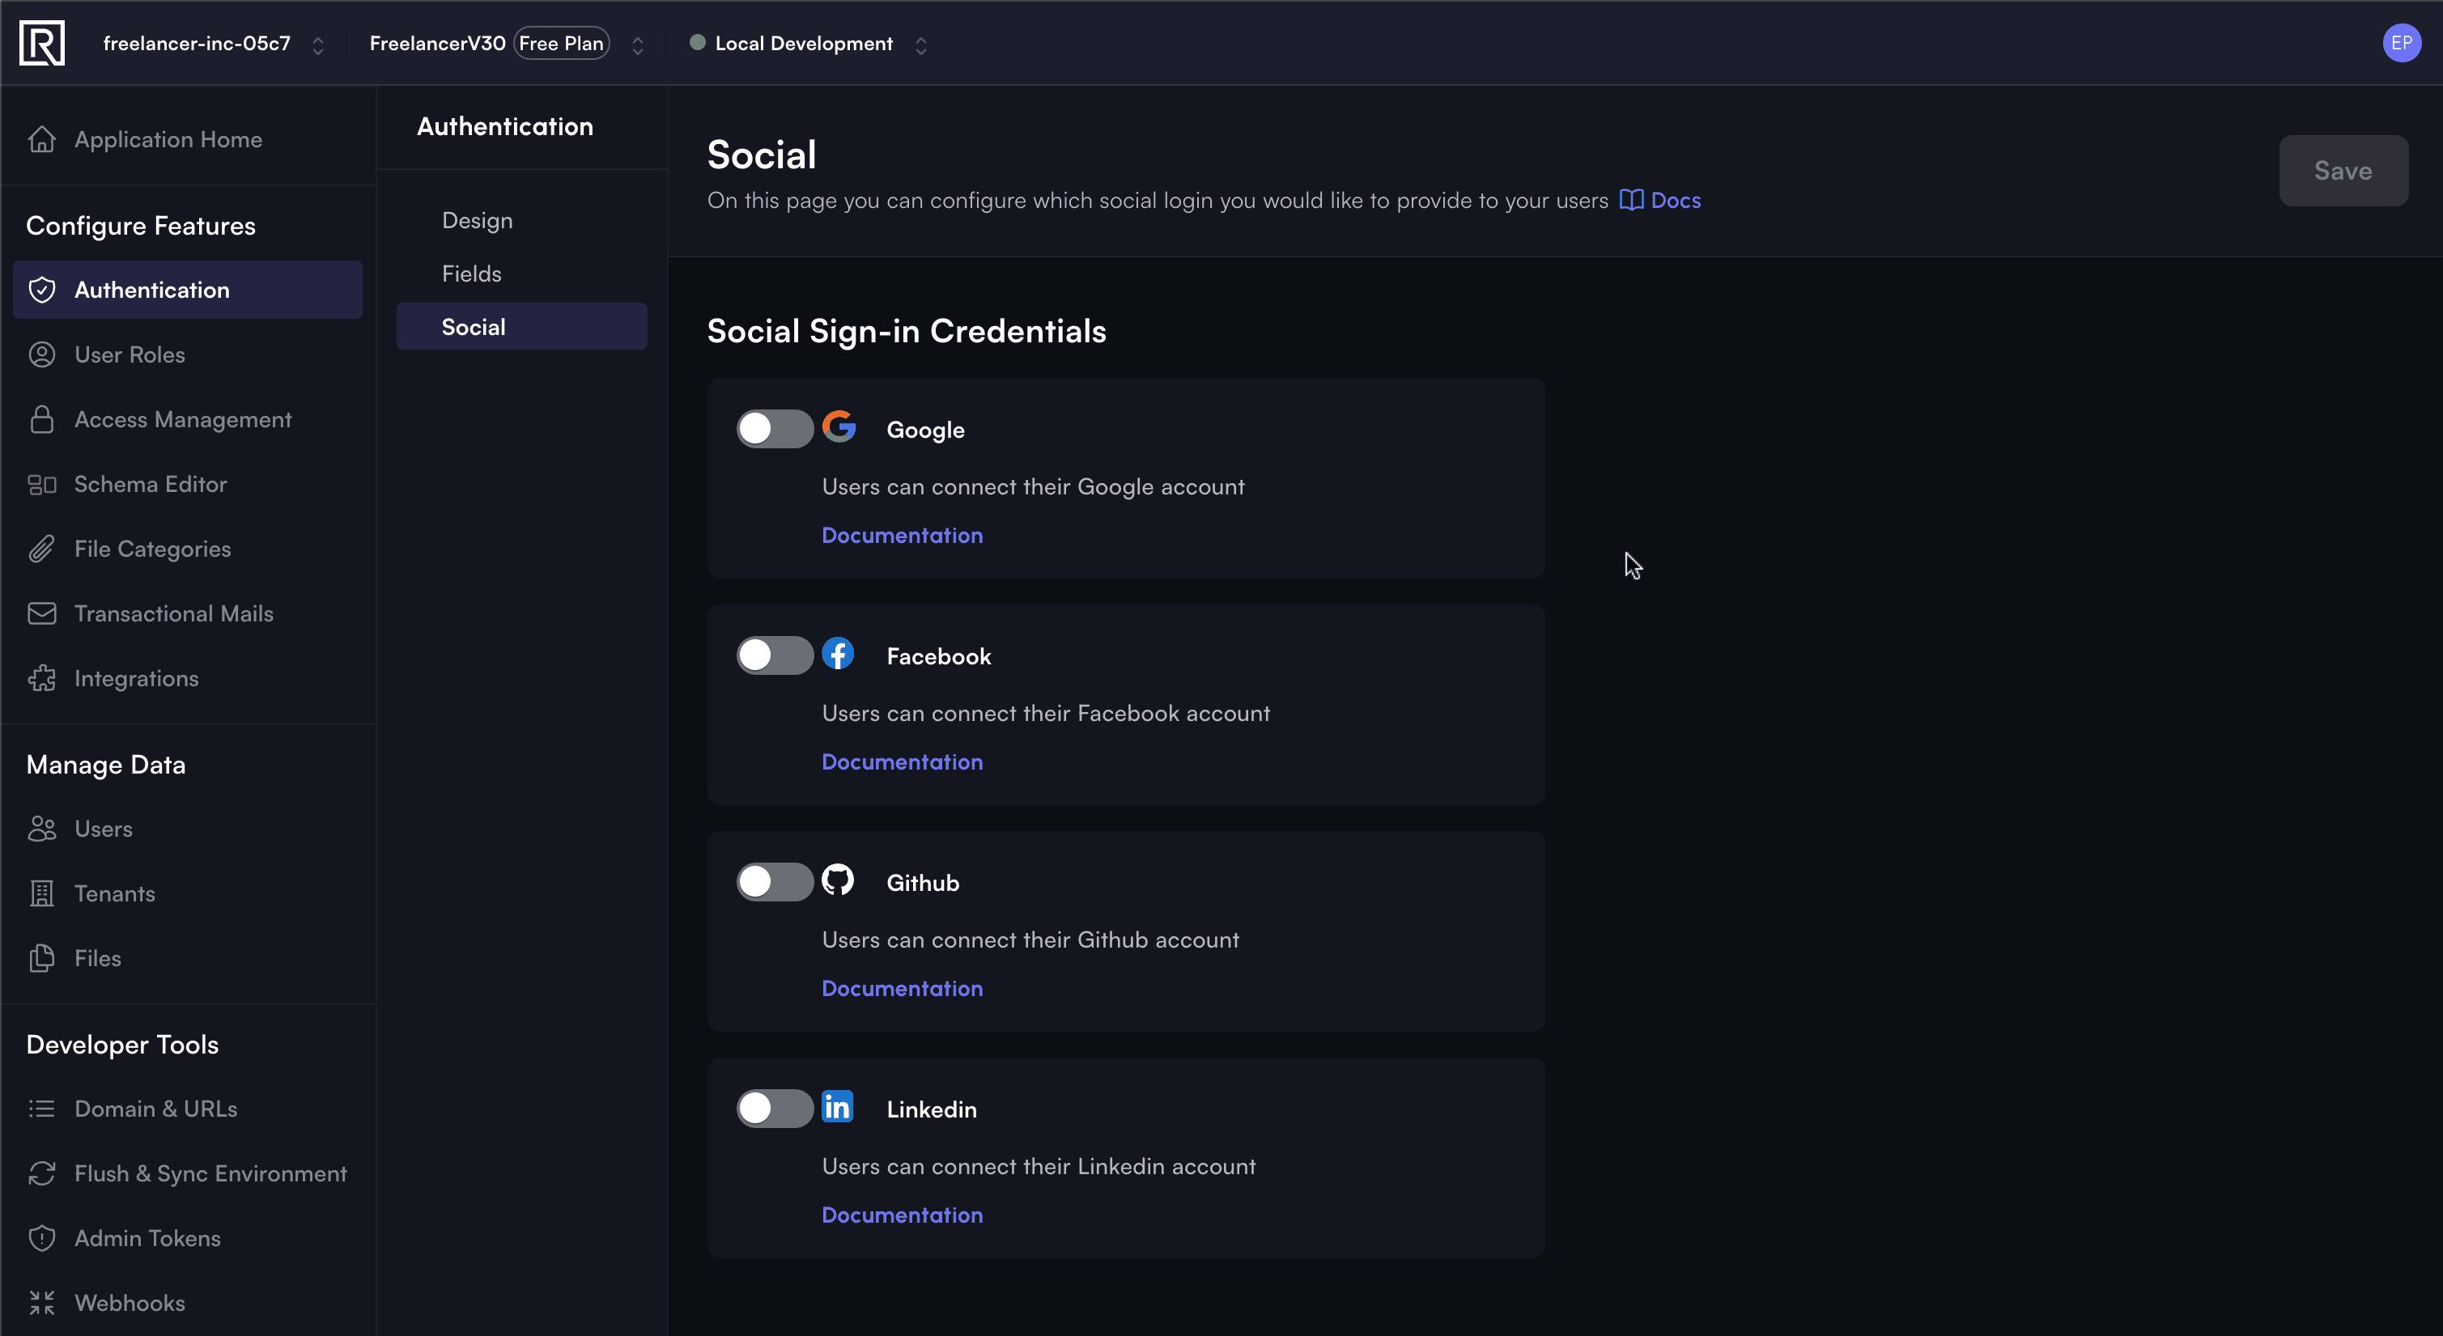Open Facebook Documentation link
This screenshot has width=2443, height=1336.
[x=902, y=762]
